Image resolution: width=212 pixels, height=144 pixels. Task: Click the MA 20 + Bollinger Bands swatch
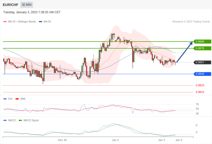(x=5, y=22)
